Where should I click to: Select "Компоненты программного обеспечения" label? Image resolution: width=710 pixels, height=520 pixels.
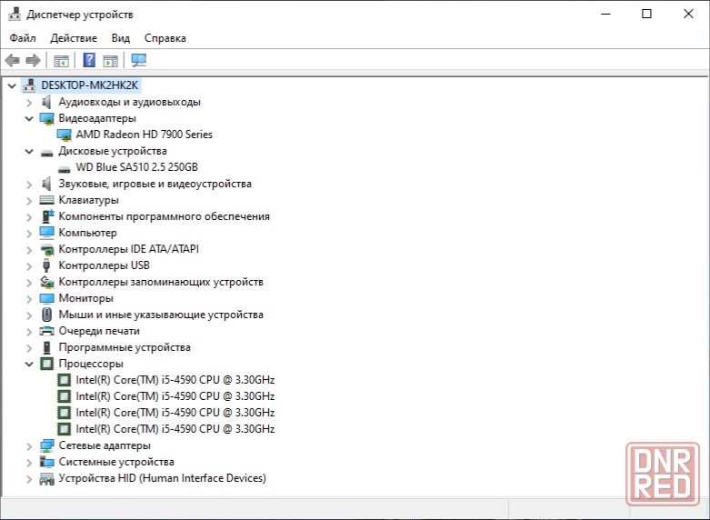click(x=164, y=216)
